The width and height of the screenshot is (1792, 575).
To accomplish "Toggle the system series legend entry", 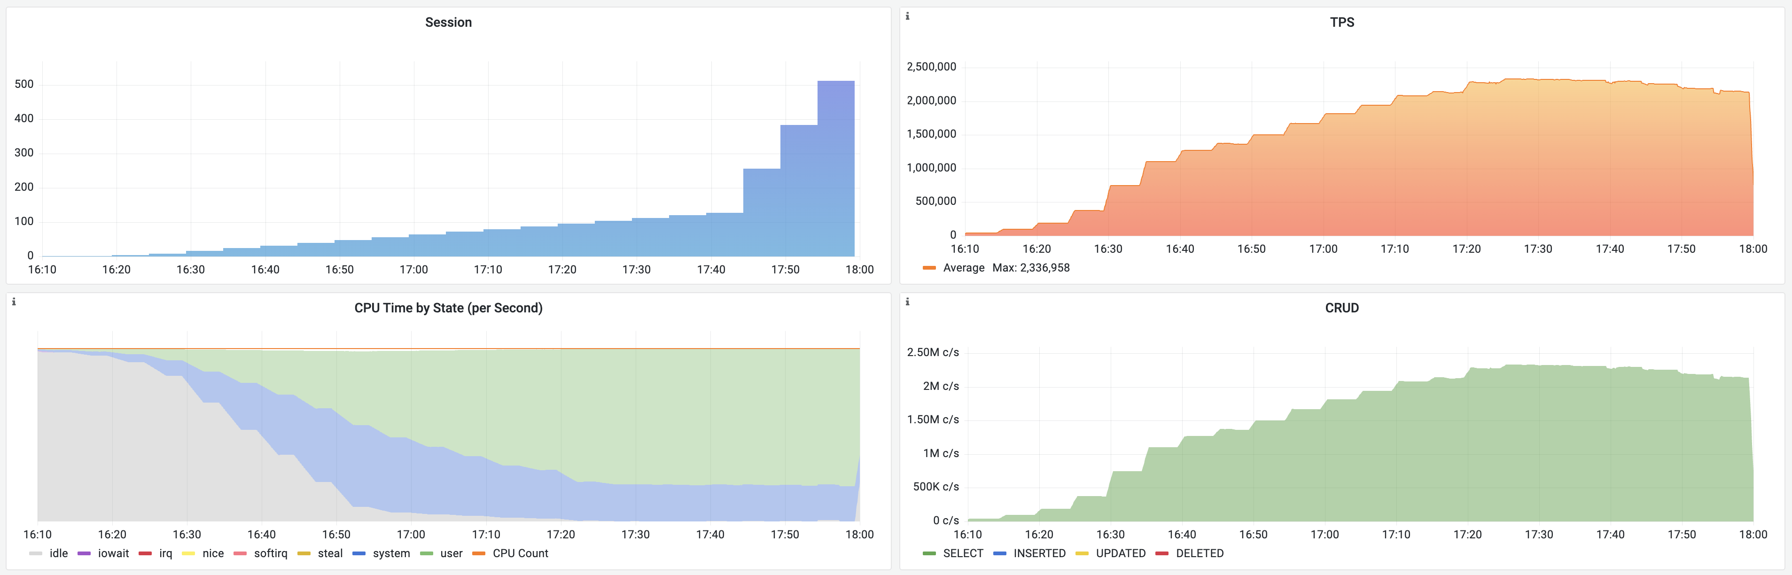I will (x=391, y=553).
